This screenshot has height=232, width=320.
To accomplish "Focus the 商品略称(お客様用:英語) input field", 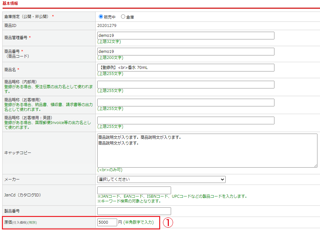I will pos(186,120).
